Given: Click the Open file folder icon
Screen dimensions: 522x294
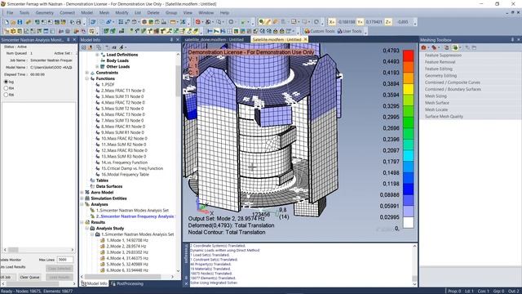Looking at the screenshot, I should coord(13,22).
